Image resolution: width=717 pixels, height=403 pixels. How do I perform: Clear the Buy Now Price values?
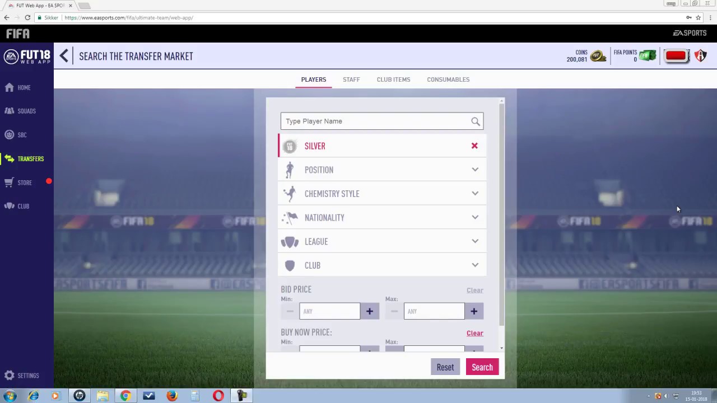[474, 333]
